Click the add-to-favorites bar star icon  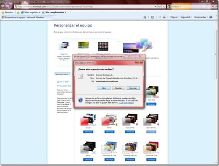click(x=18, y=13)
